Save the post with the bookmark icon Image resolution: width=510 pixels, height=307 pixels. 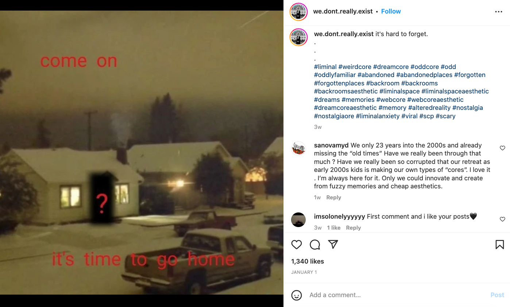coord(500,244)
